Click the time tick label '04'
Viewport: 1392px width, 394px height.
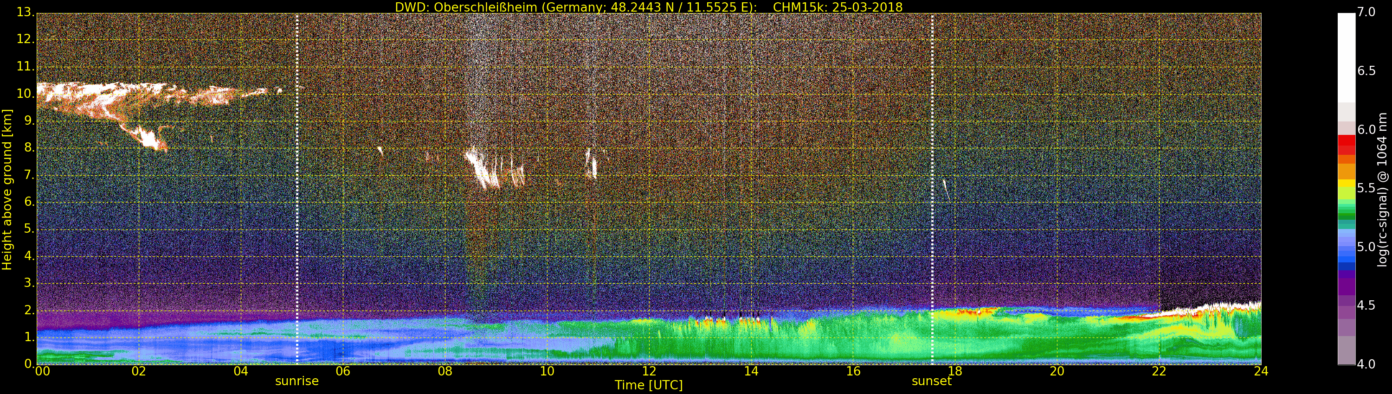pyautogui.click(x=241, y=371)
